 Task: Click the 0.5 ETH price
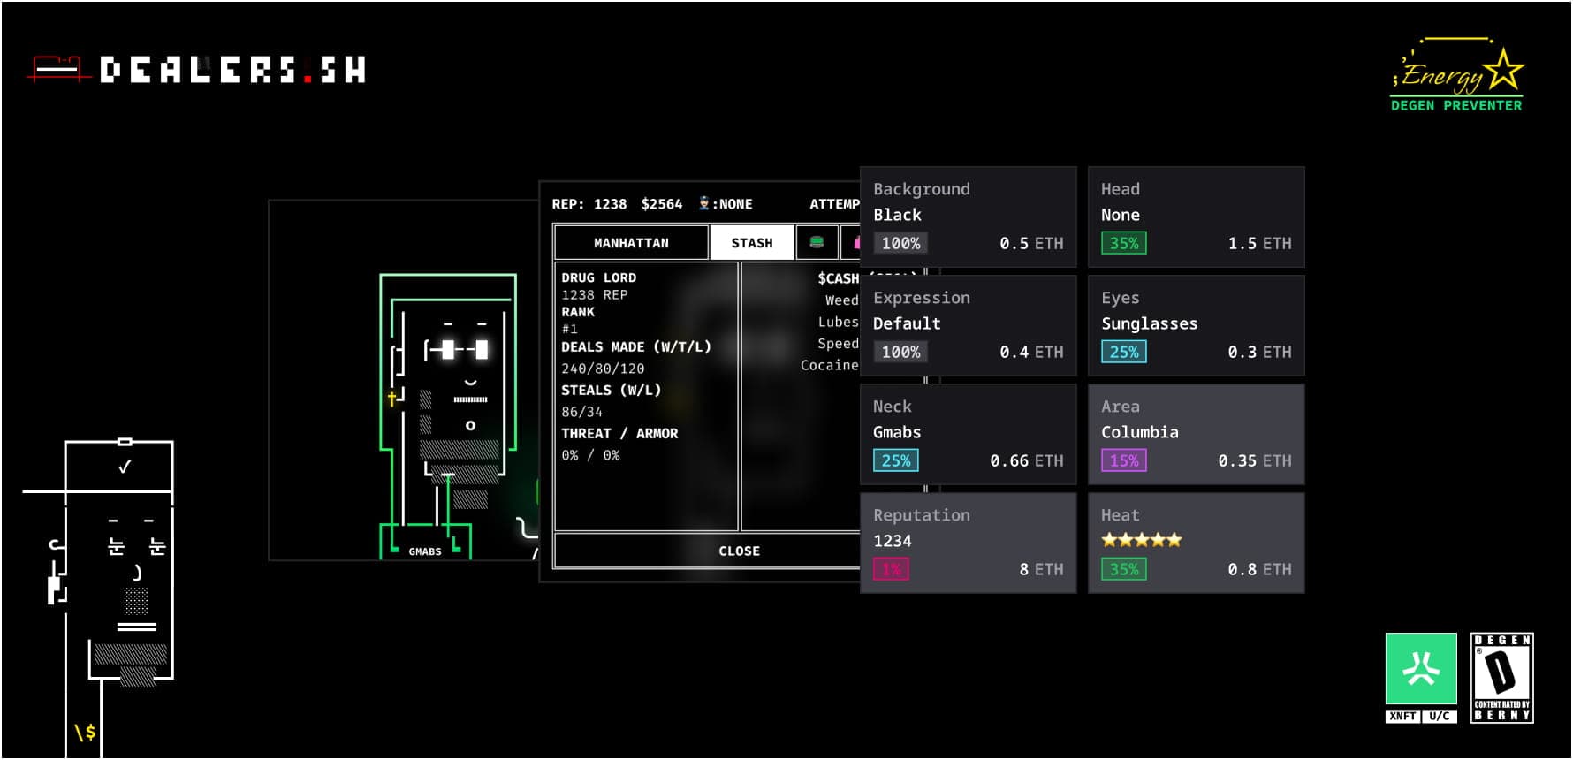[x=1031, y=243]
